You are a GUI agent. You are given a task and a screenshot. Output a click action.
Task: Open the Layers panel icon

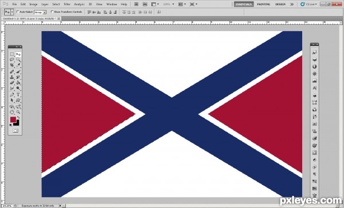click(x=314, y=59)
